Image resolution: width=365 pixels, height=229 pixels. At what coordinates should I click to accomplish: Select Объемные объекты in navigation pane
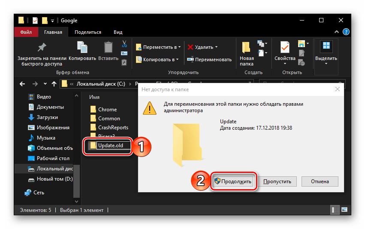coord(50,148)
